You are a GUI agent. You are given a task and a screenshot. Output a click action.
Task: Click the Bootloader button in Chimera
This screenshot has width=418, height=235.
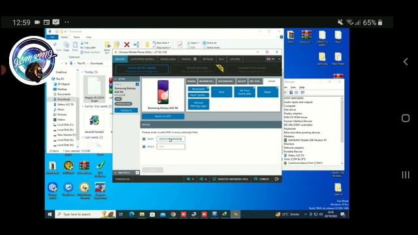[x=199, y=89]
